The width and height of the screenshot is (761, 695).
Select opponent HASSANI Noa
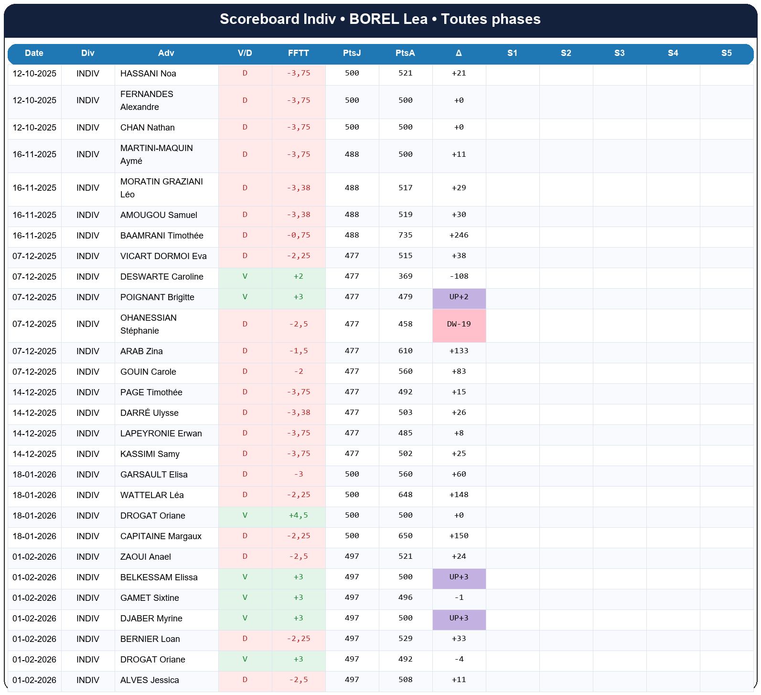(x=148, y=74)
